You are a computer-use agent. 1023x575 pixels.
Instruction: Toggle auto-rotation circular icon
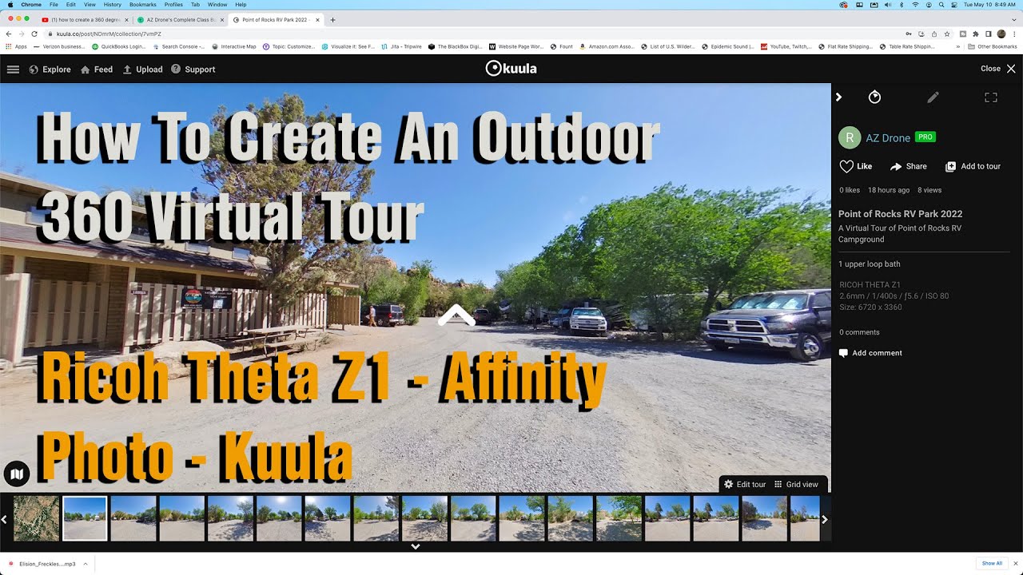click(x=874, y=97)
